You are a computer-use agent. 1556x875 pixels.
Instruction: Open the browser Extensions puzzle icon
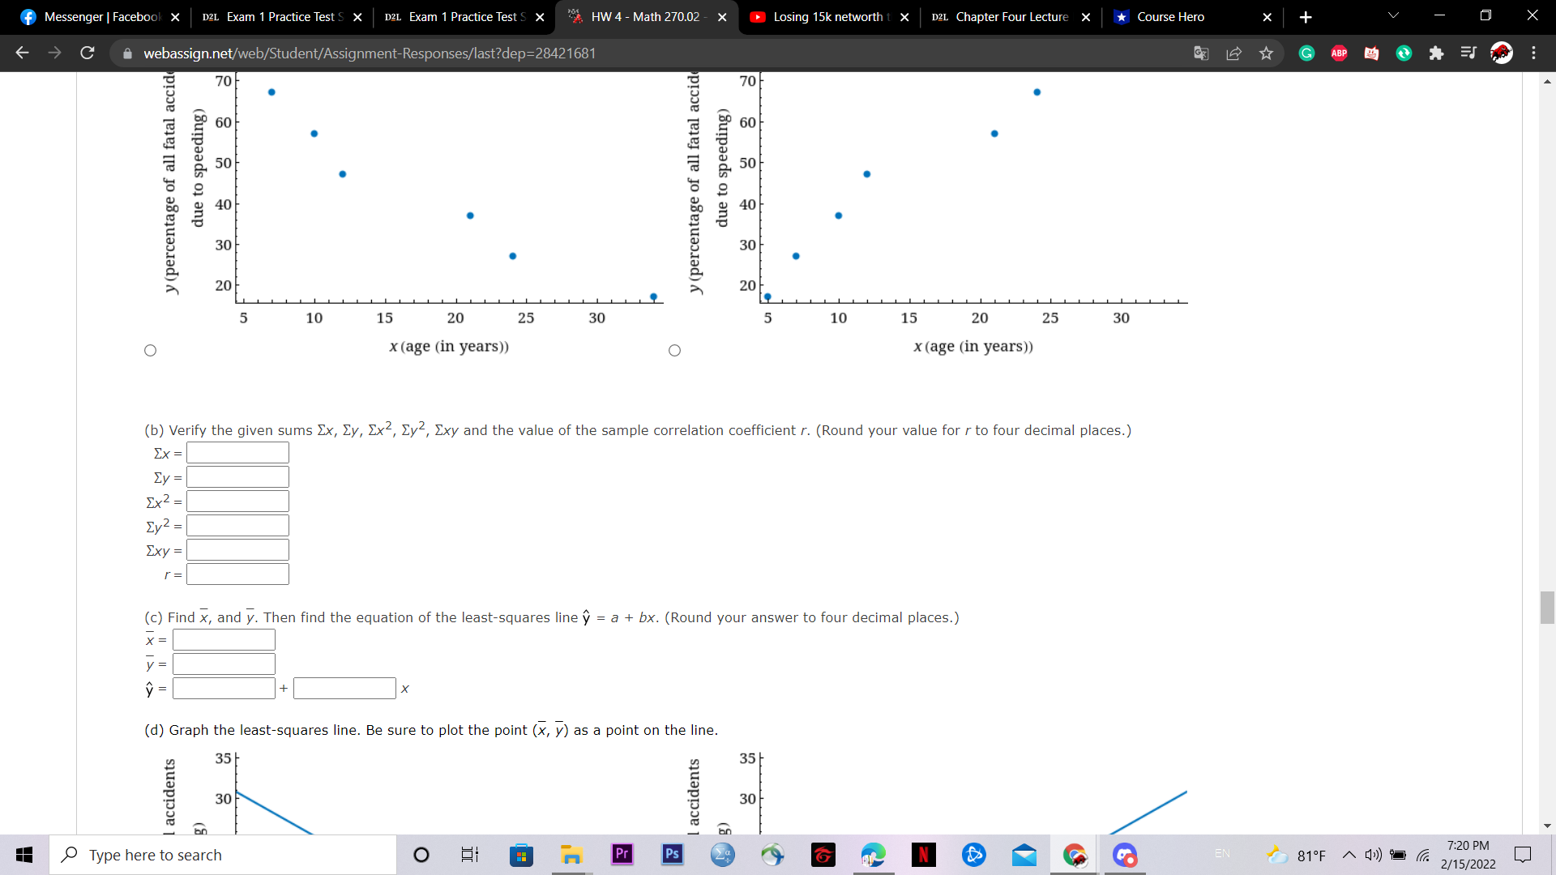(1438, 53)
